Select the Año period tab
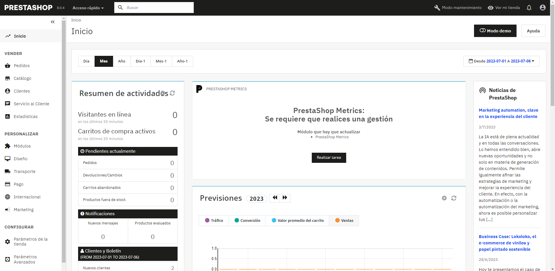This screenshot has height=271, width=555. [x=121, y=61]
